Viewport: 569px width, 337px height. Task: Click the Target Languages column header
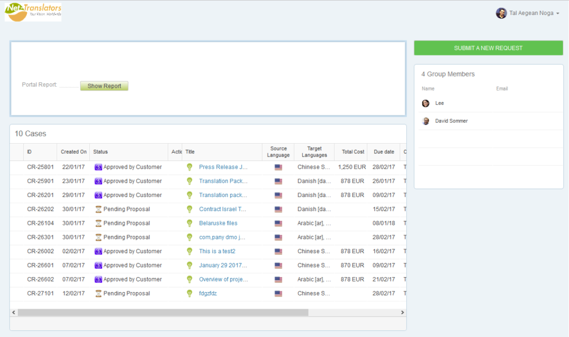coord(315,152)
